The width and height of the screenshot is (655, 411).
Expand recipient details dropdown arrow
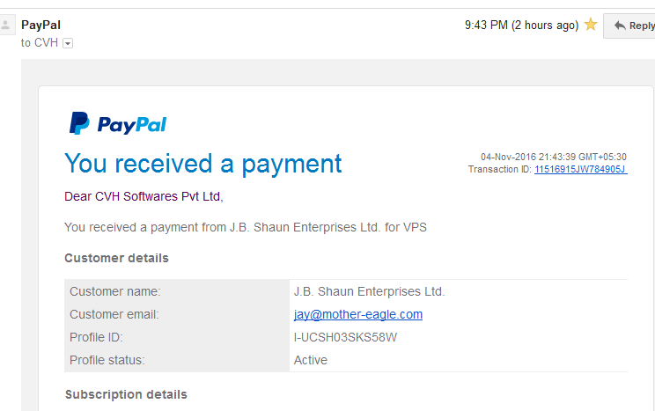tap(68, 43)
